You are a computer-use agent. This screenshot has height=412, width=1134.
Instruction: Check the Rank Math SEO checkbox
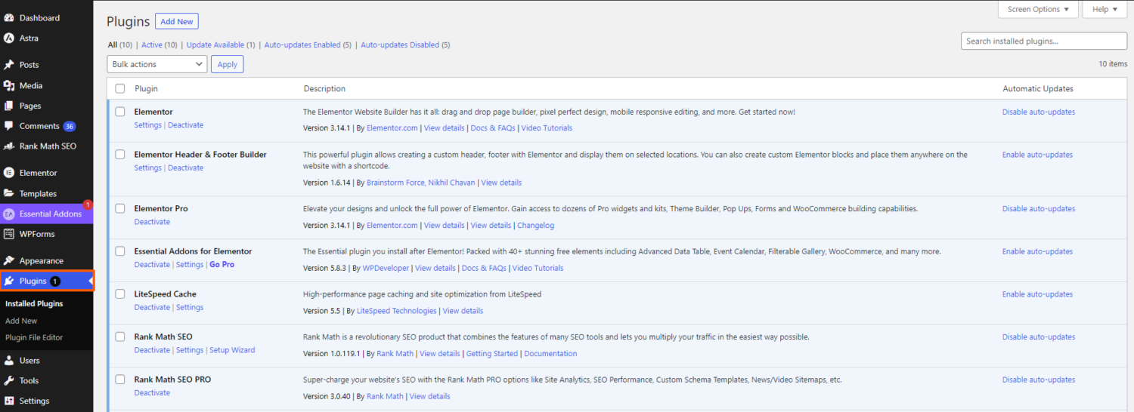pos(120,337)
